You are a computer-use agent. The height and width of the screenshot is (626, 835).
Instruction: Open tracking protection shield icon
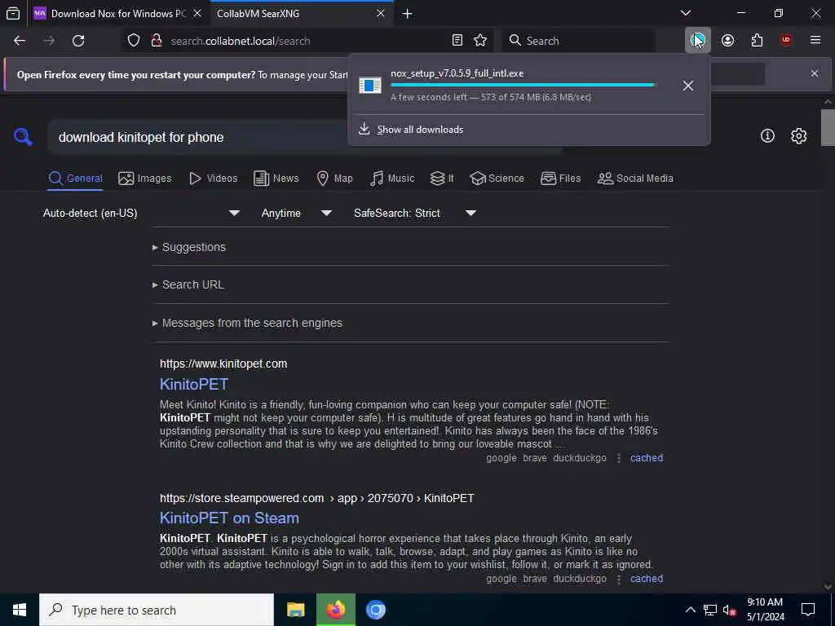[x=134, y=41]
